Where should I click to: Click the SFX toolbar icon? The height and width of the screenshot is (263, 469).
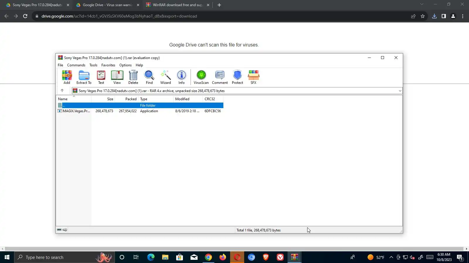254,77
